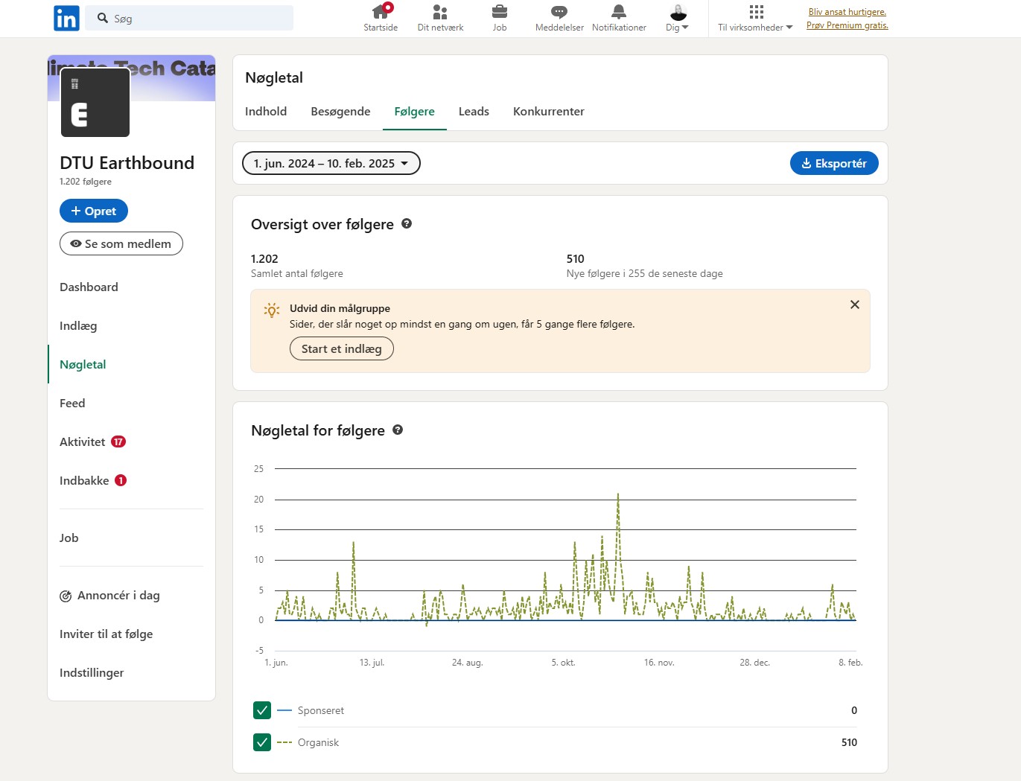
Task: Click the 1.202 følgere count under page name
Action: click(86, 182)
